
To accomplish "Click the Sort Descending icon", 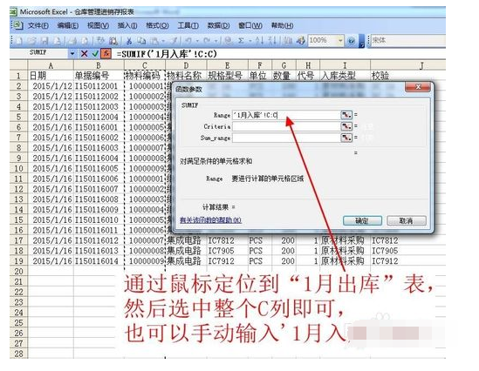I will click(x=272, y=41).
